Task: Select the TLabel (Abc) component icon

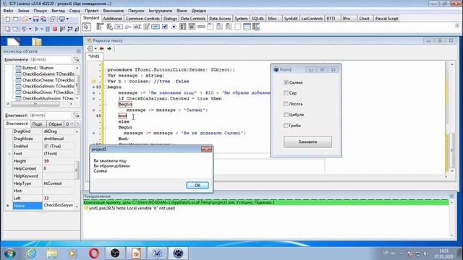Action: click(128, 27)
